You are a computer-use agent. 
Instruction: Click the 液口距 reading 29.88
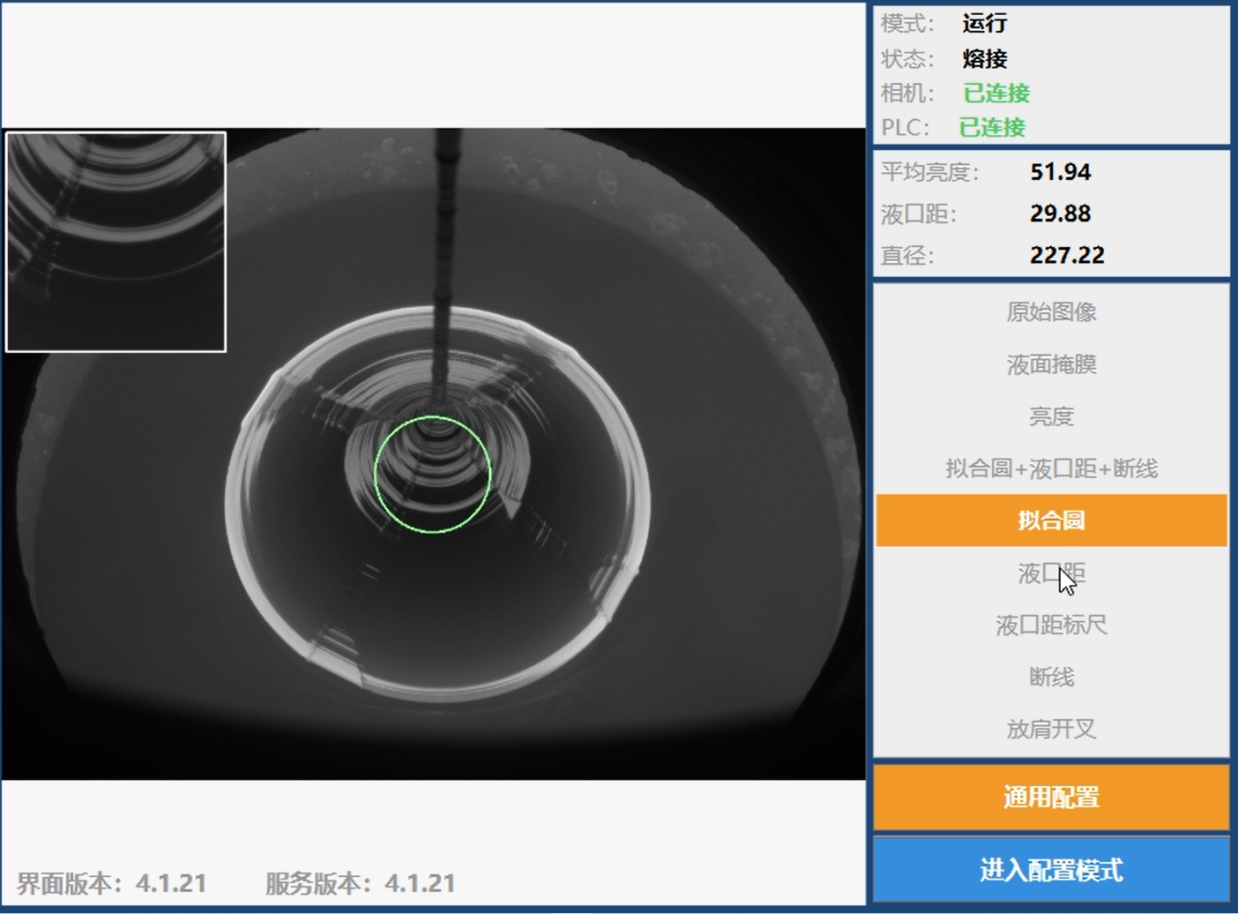[x=1060, y=214]
